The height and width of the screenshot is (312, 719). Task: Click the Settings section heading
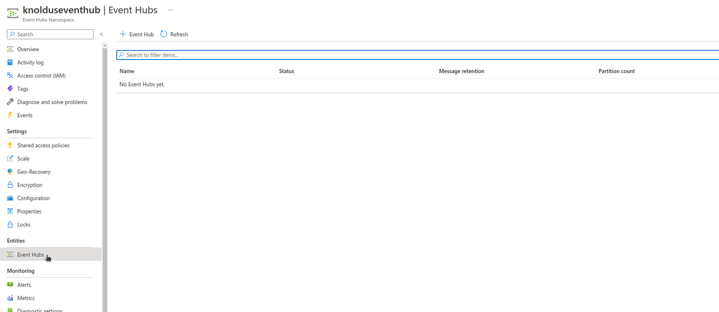[17, 132]
